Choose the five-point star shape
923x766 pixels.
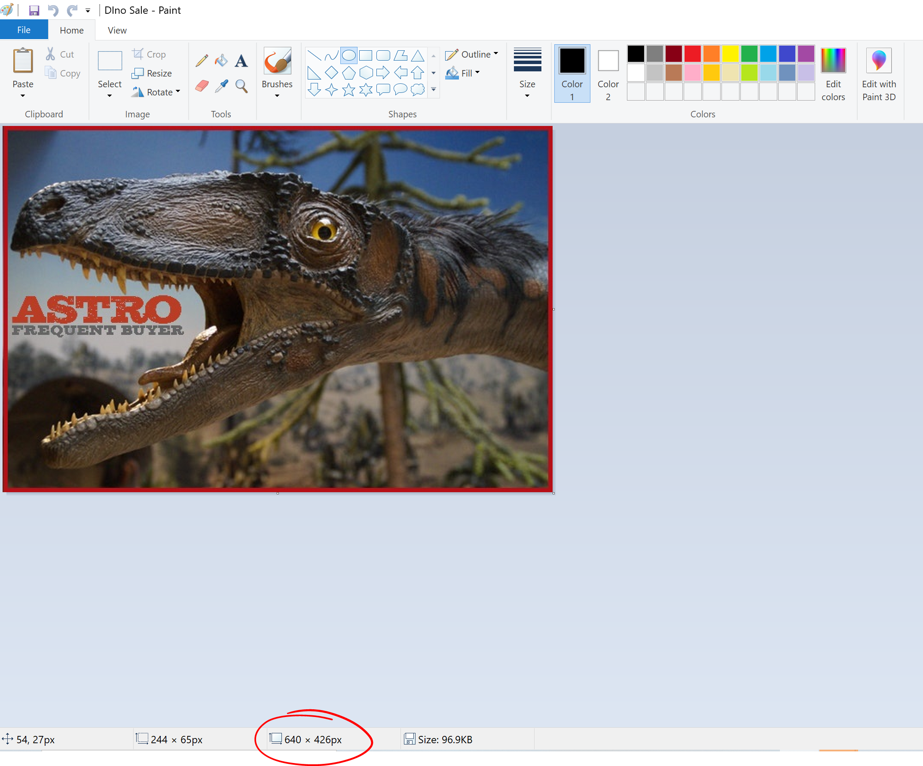348,90
